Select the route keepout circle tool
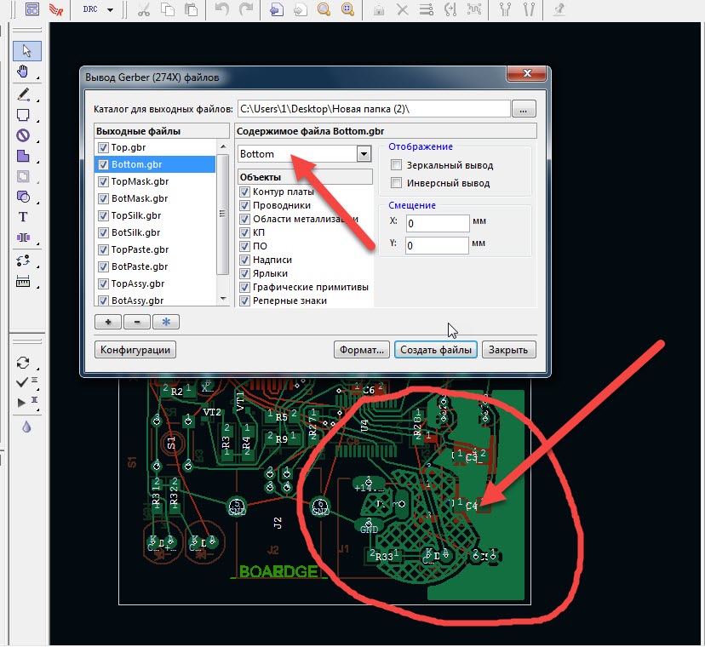Screen dimensions: 705x647 [23, 135]
